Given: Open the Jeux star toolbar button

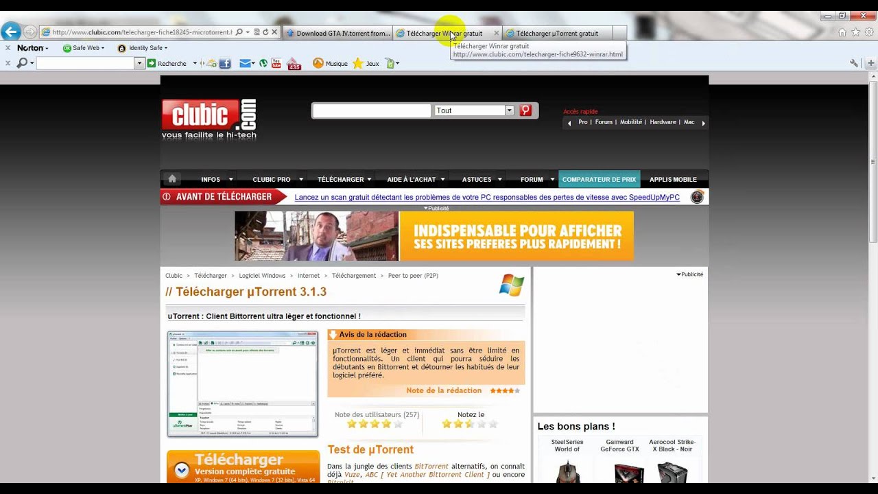Looking at the screenshot, I should 366,63.
